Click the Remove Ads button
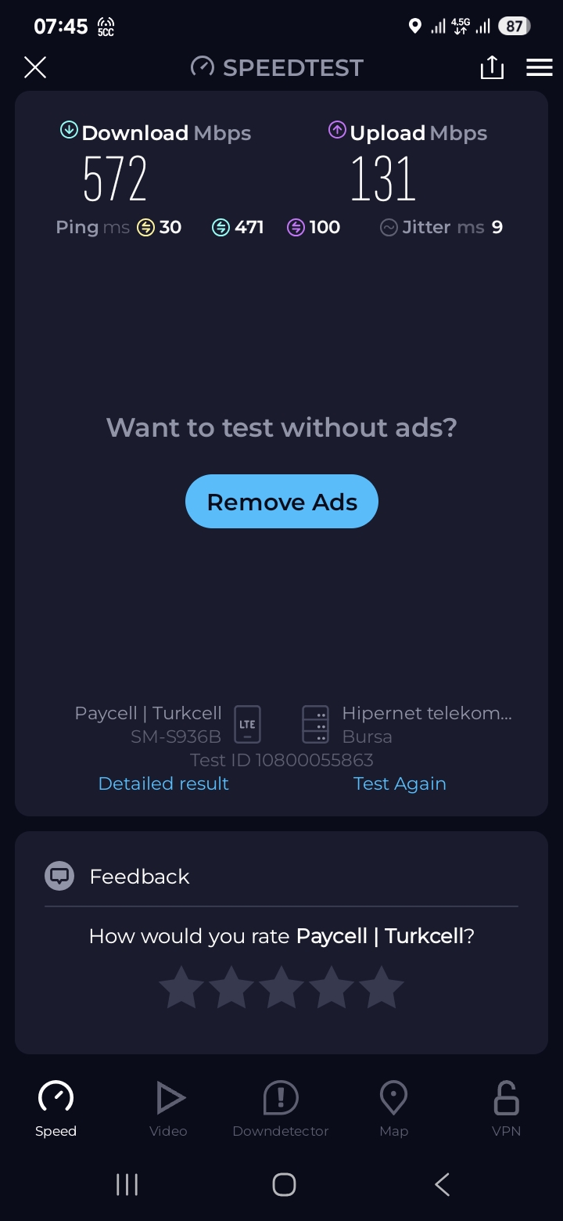 pos(281,502)
